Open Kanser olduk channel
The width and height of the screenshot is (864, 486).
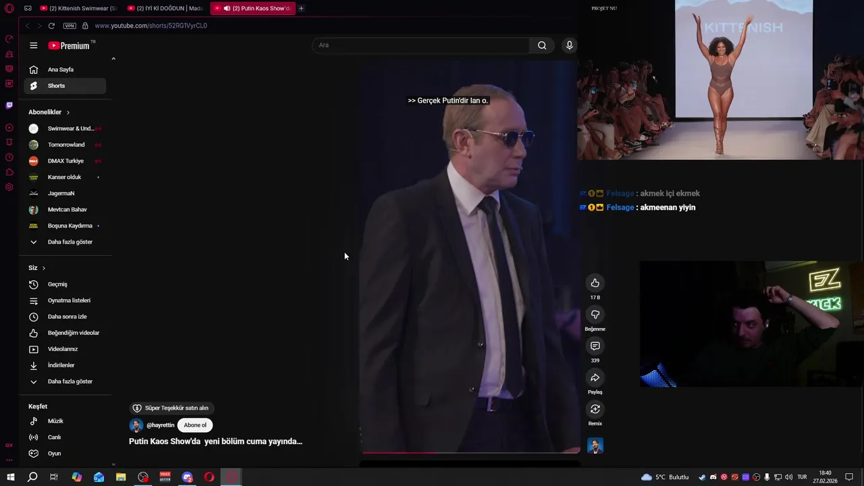coord(65,177)
